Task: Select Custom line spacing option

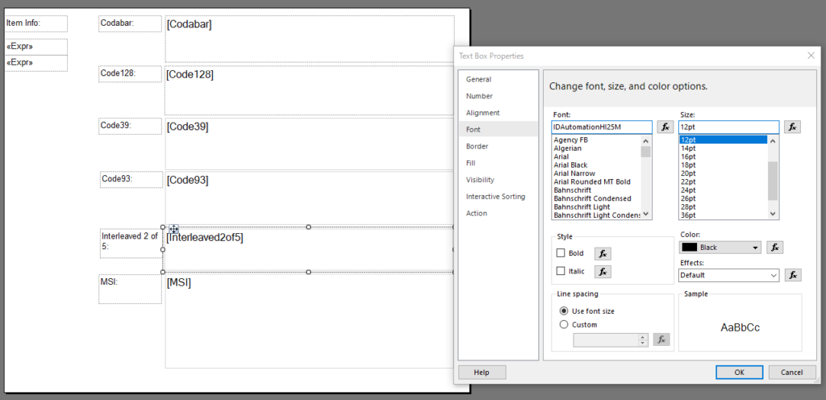Action: (x=564, y=325)
